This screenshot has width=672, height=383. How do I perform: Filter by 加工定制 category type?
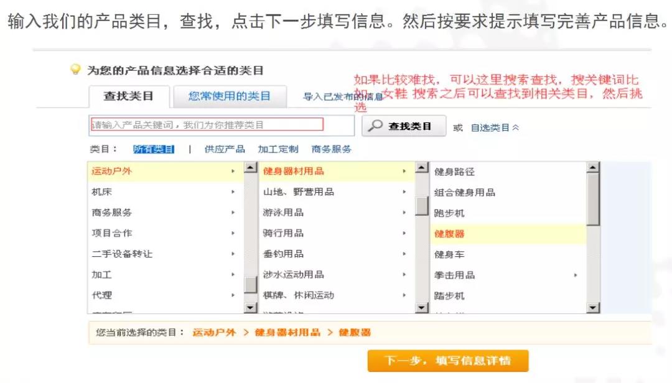tap(278, 149)
